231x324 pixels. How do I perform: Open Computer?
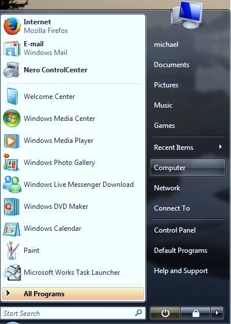(188, 168)
